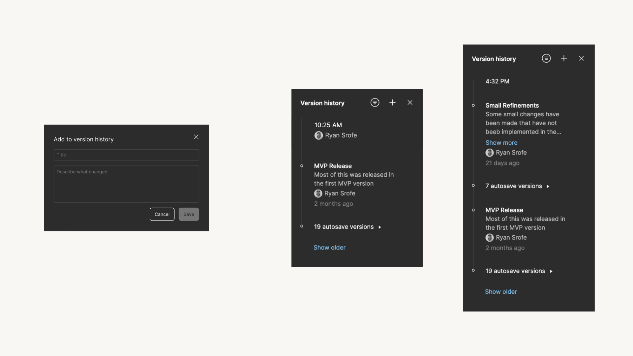Screen dimensions: 633x356
Task: Click the filter icon in right Version history panel
Action: tap(546, 58)
